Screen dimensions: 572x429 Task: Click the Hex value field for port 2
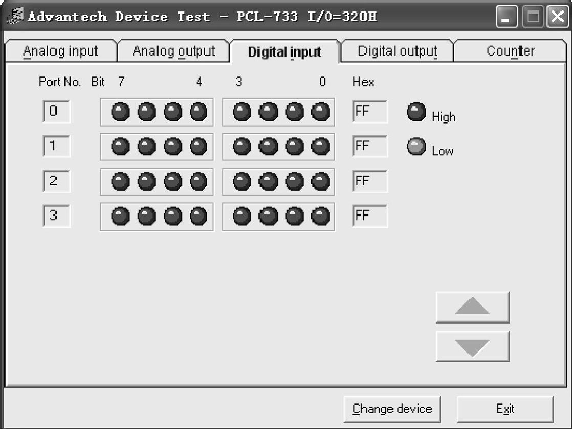370,181
